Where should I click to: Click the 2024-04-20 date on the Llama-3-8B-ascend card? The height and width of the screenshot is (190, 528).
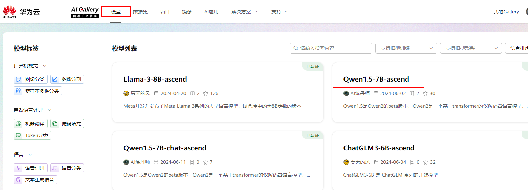tap(173, 93)
